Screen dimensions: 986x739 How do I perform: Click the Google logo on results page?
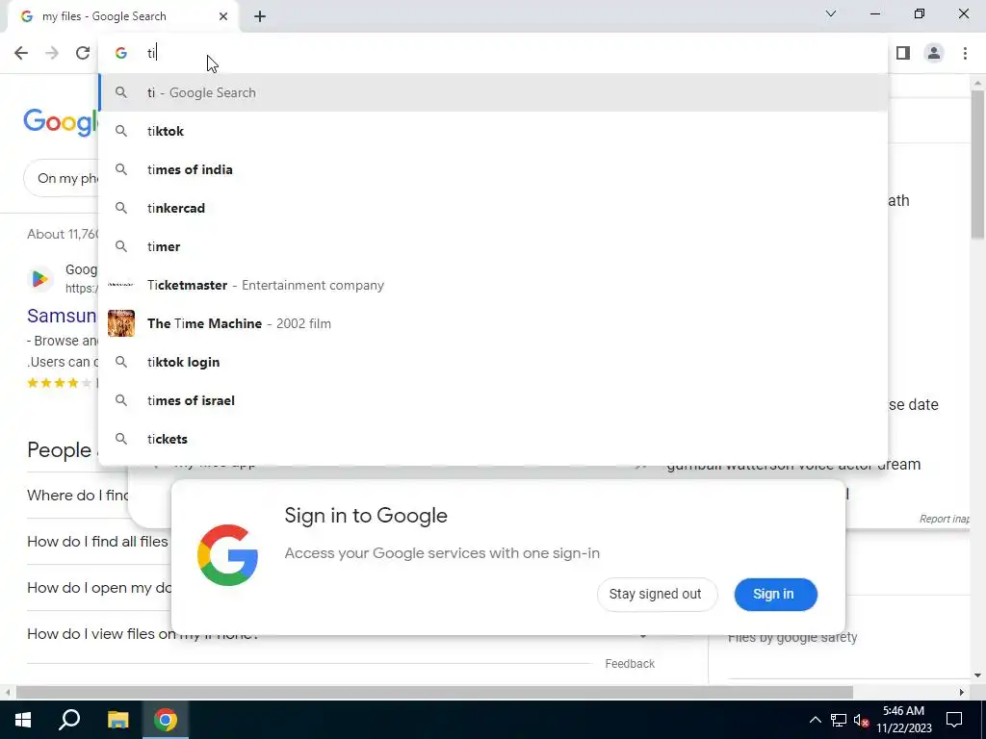[61, 121]
